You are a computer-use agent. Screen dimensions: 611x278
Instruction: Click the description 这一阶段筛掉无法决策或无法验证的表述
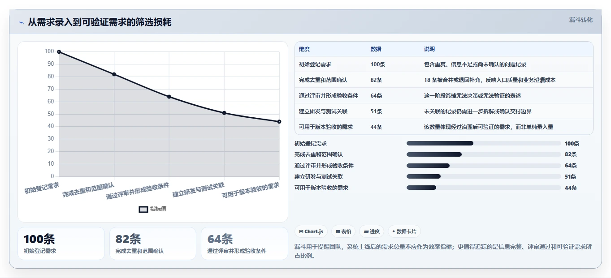click(x=472, y=96)
